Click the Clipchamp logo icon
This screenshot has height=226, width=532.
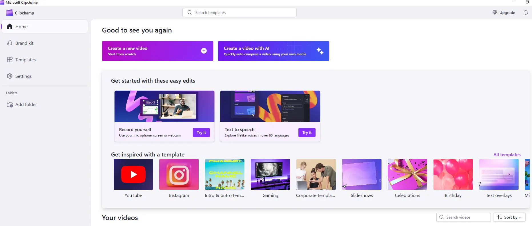[x=9, y=13]
